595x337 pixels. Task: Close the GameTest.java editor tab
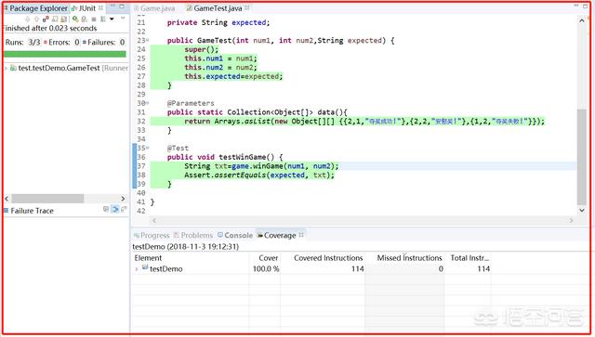(247, 7)
